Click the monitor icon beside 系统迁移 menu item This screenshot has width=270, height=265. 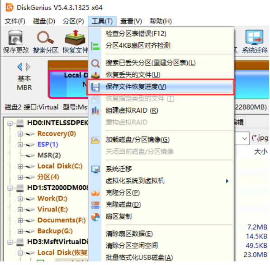pos(95,169)
